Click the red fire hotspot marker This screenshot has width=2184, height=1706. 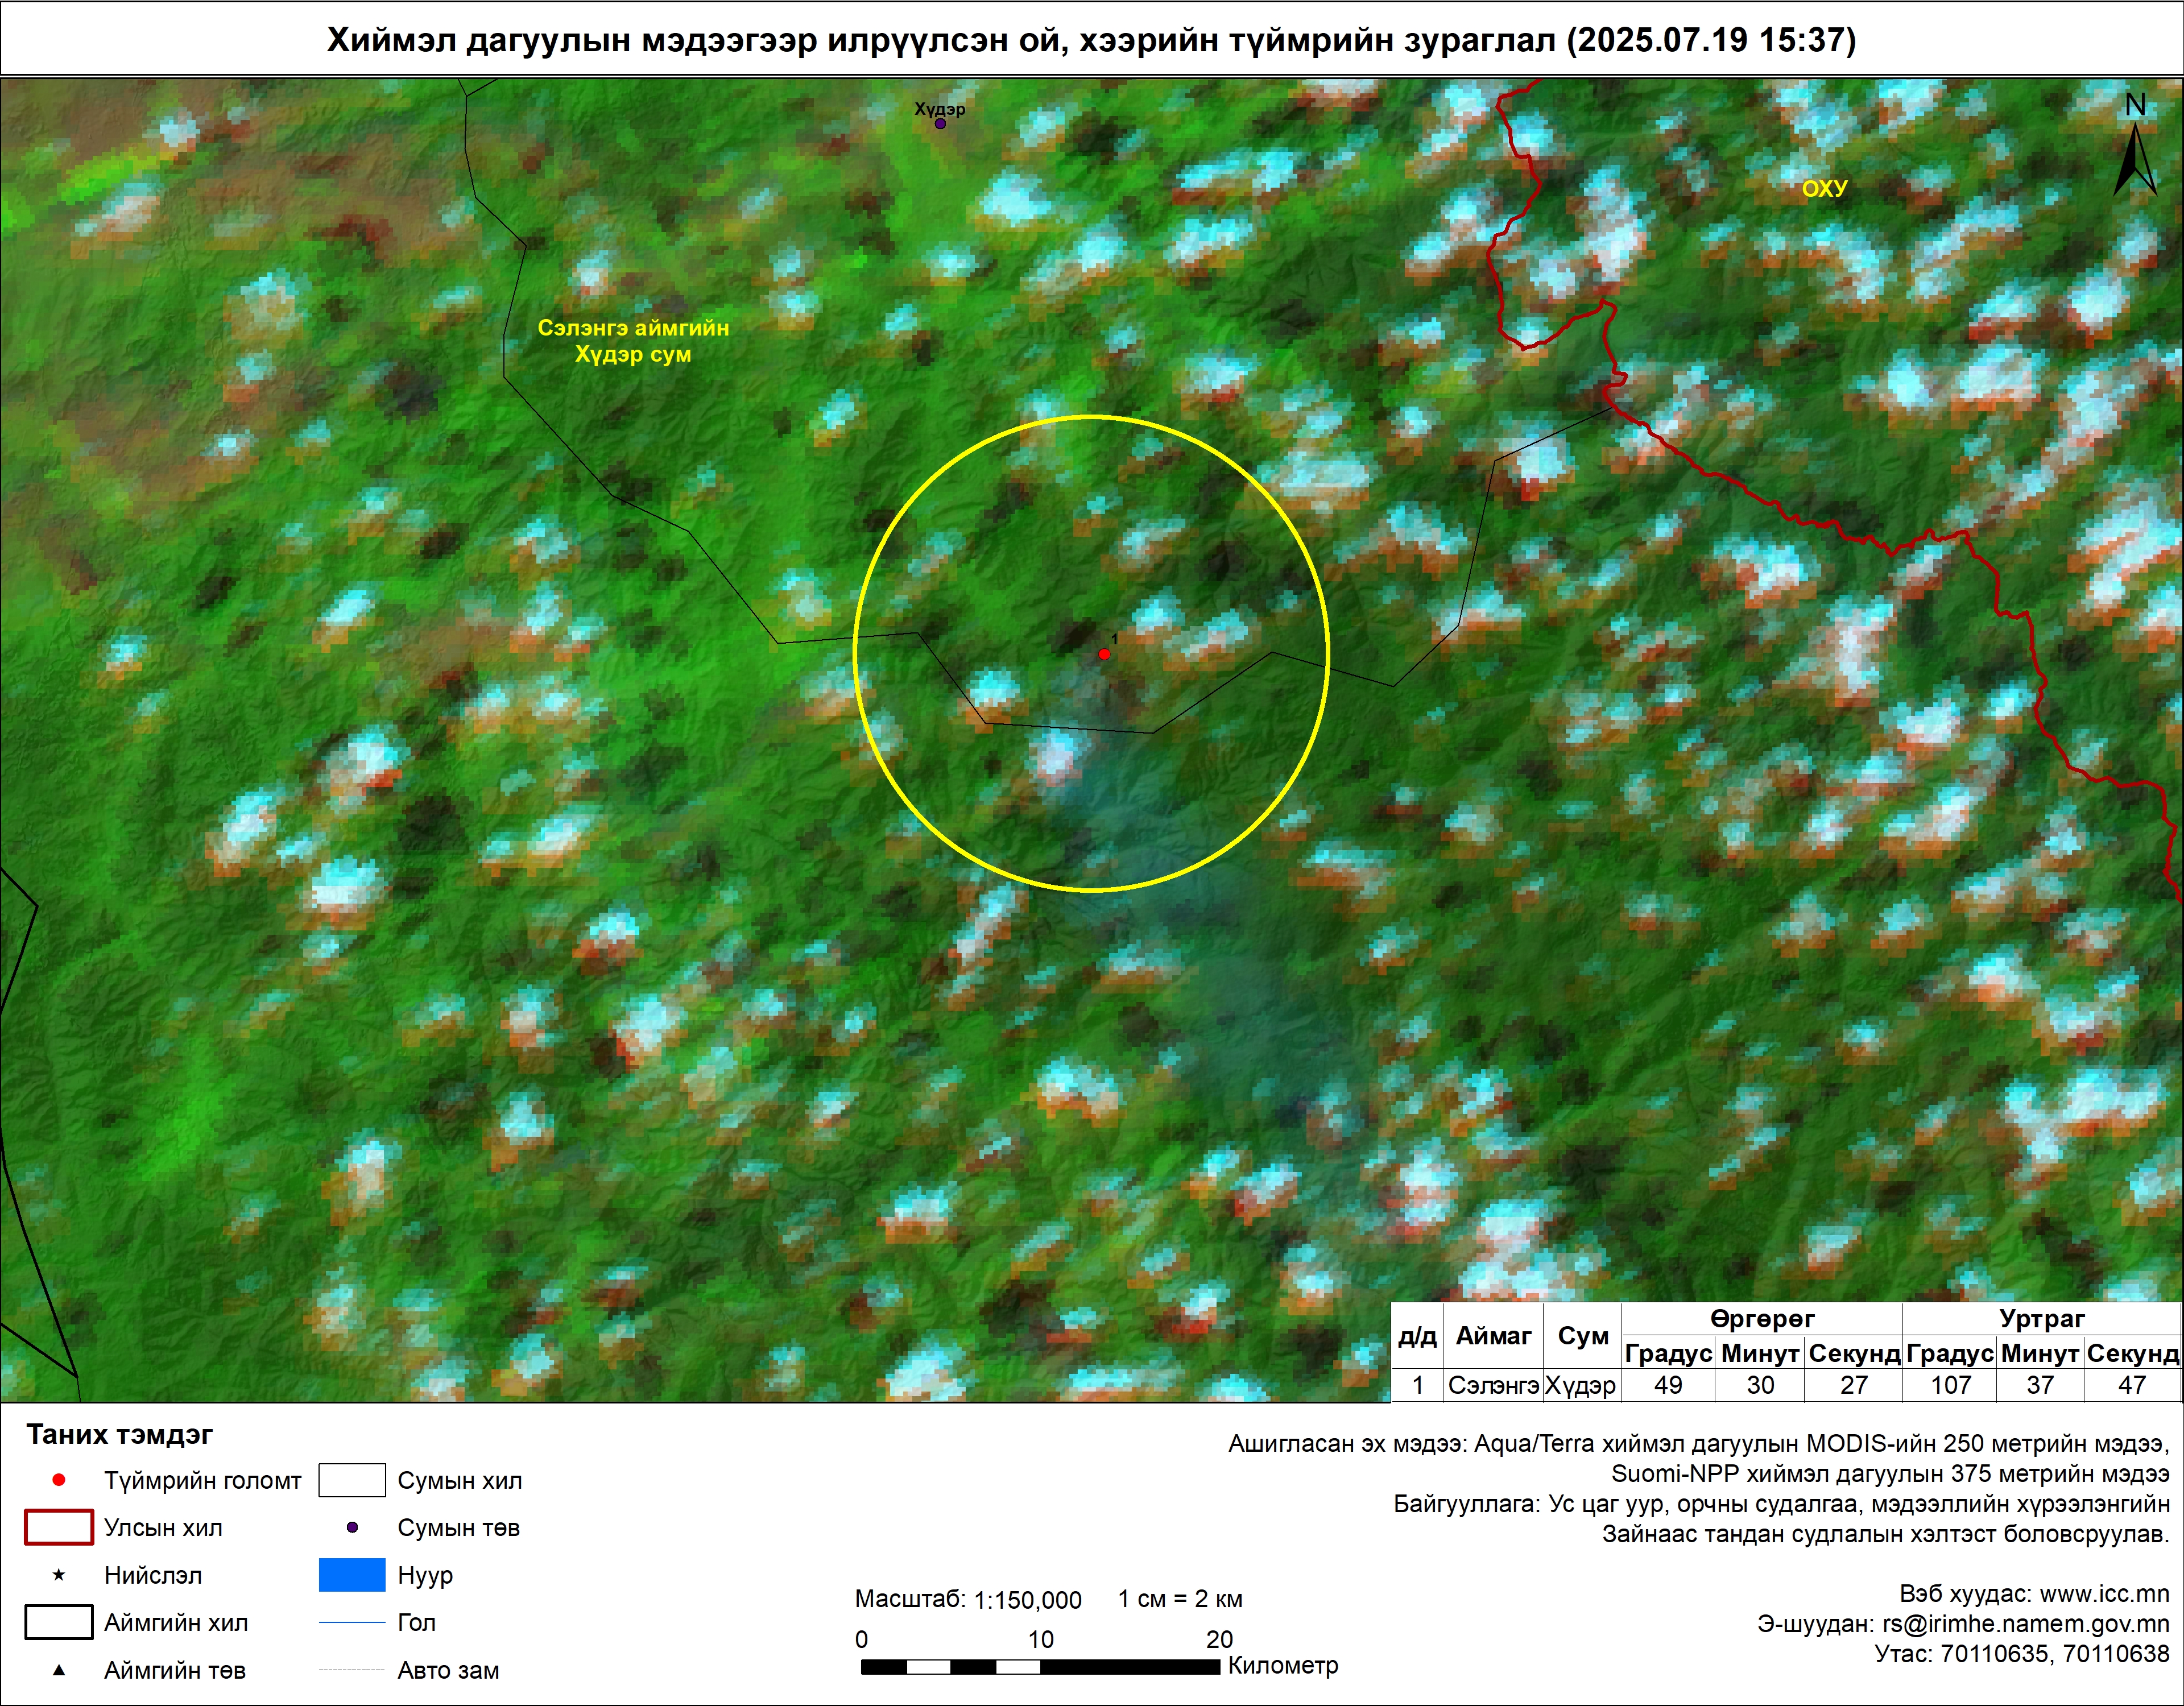point(1104,654)
